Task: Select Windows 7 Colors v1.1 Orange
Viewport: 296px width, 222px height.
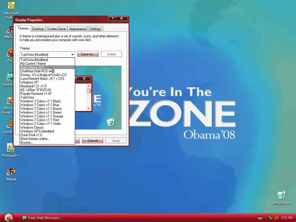Action: click(47, 116)
